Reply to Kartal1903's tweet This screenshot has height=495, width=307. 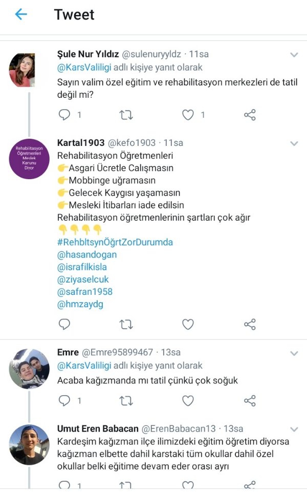64,324
